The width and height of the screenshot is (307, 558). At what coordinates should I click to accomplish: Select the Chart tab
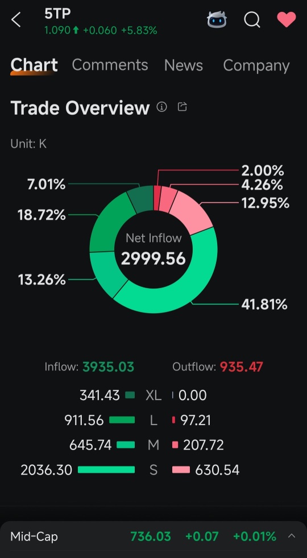point(34,65)
